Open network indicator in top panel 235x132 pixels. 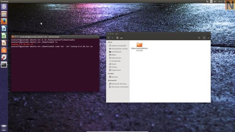tap(207, 1)
